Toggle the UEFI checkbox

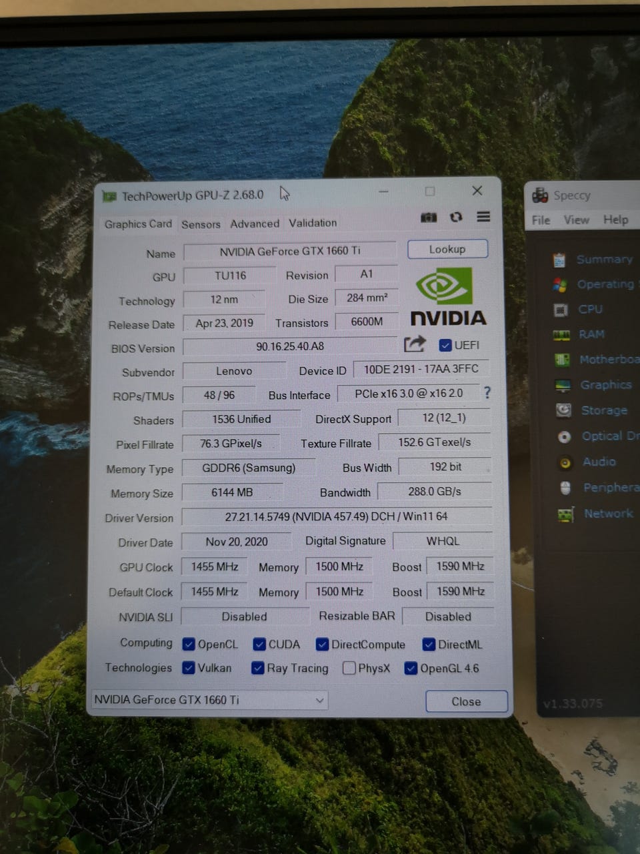pyautogui.click(x=445, y=345)
